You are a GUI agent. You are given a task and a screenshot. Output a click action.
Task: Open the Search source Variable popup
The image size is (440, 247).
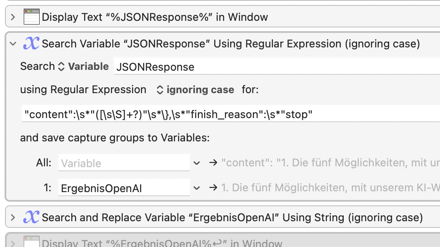pos(83,67)
